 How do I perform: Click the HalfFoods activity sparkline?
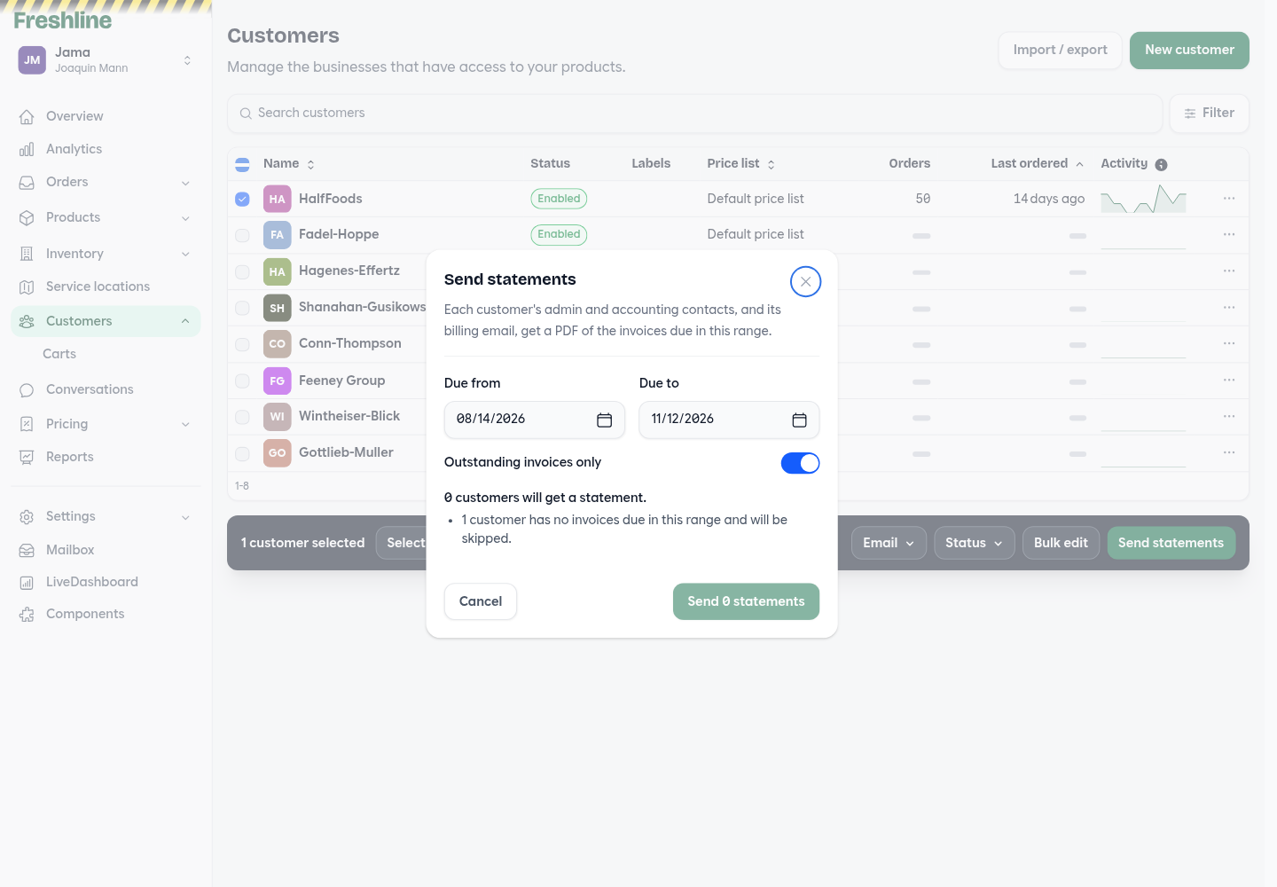[1143, 199]
